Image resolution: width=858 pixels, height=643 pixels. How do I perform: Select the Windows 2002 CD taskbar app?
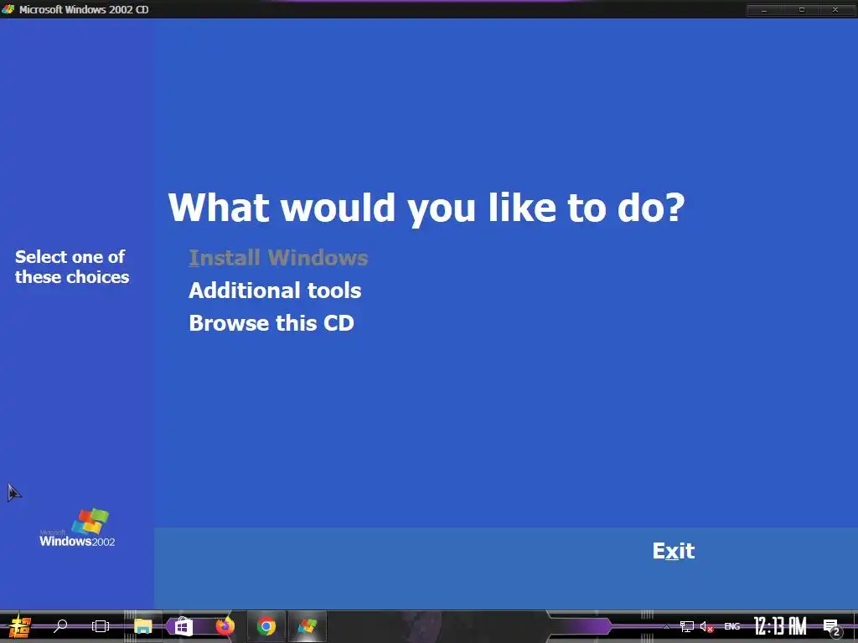(307, 626)
